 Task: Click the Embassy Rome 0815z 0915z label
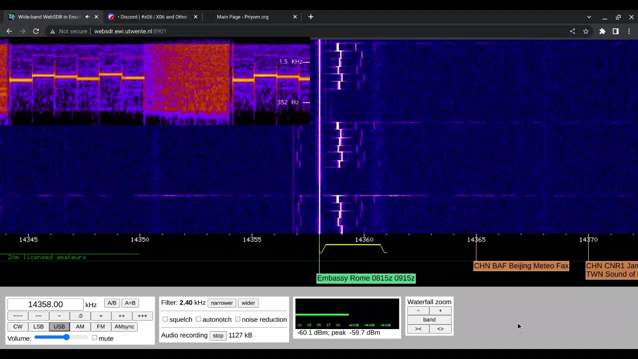click(x=366, y=278)
